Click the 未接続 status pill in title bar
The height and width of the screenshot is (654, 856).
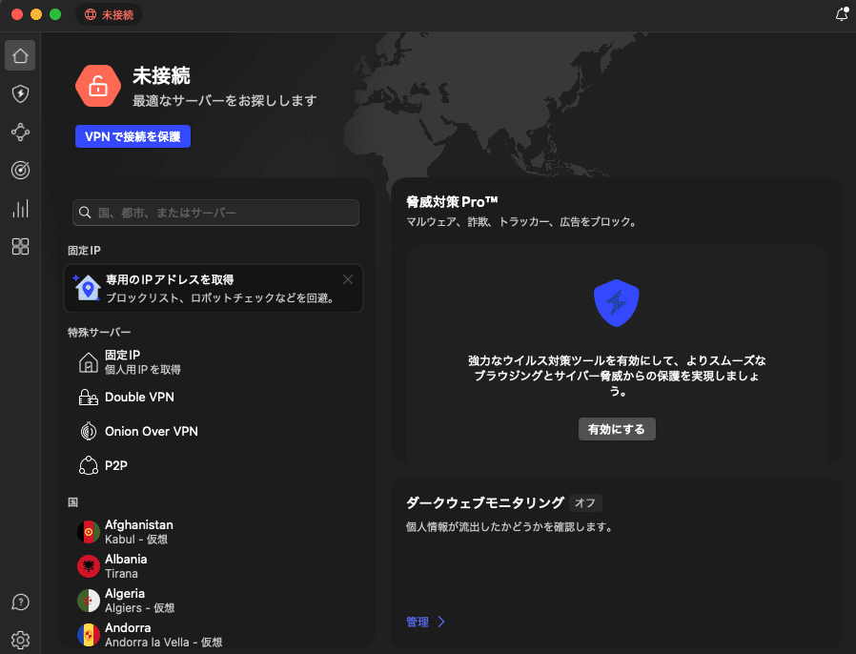[x=109, y=14]
